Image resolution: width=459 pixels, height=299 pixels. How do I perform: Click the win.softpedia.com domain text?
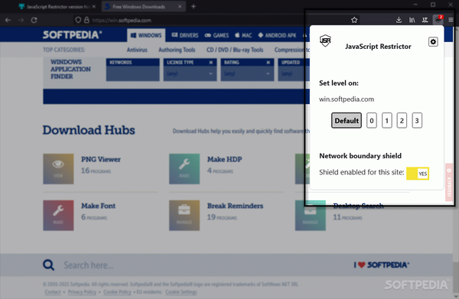click(347, 99)
